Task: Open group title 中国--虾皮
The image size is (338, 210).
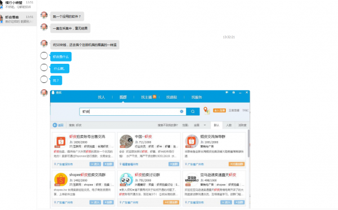Action: 143,137
